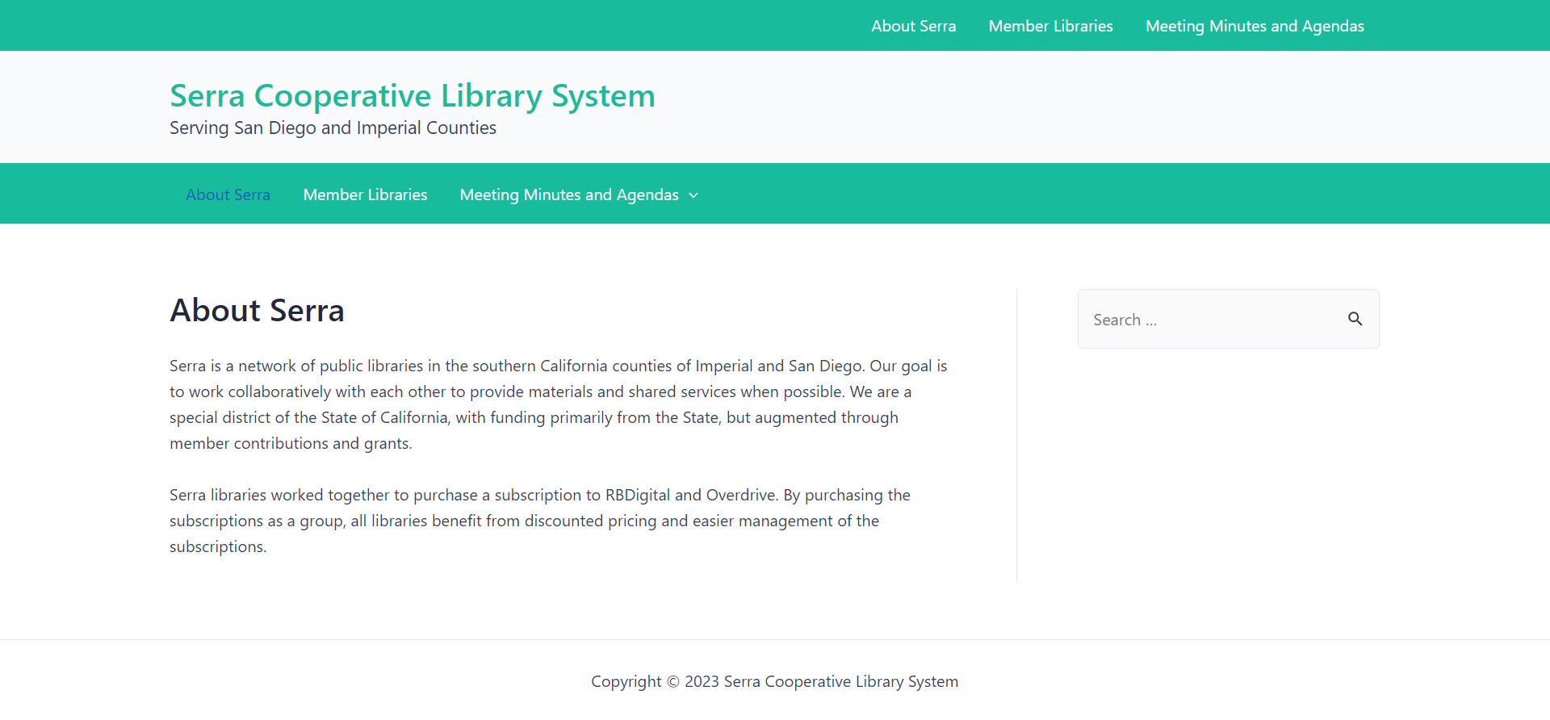Click the About Serra page heading
This screenshot has width=1550, height=720.
257,310
